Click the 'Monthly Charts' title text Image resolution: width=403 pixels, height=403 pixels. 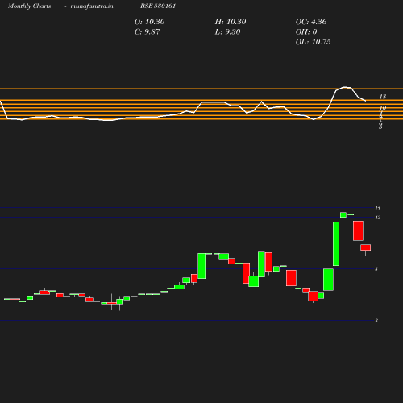(29, 6)
